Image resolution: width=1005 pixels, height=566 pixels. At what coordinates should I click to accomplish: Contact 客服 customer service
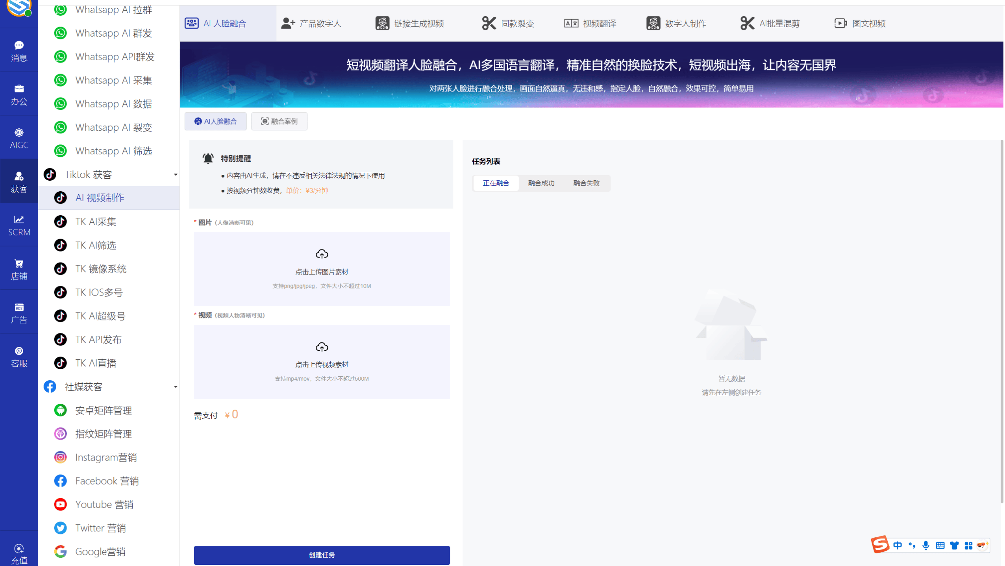point(19,356)
